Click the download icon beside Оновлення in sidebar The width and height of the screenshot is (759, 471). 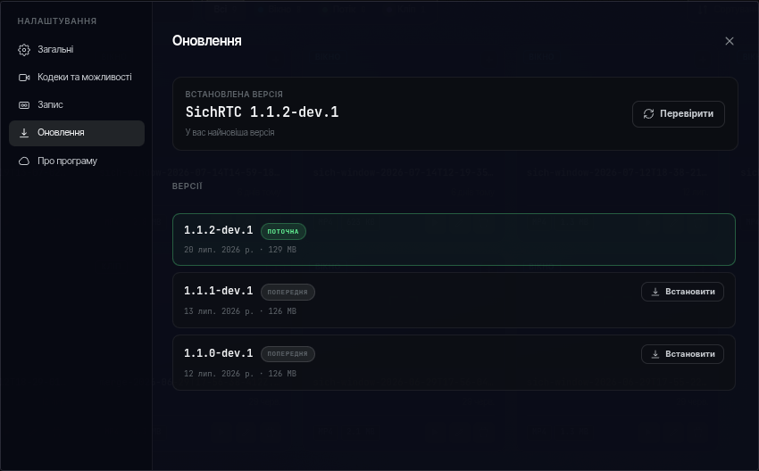point(24,133)
